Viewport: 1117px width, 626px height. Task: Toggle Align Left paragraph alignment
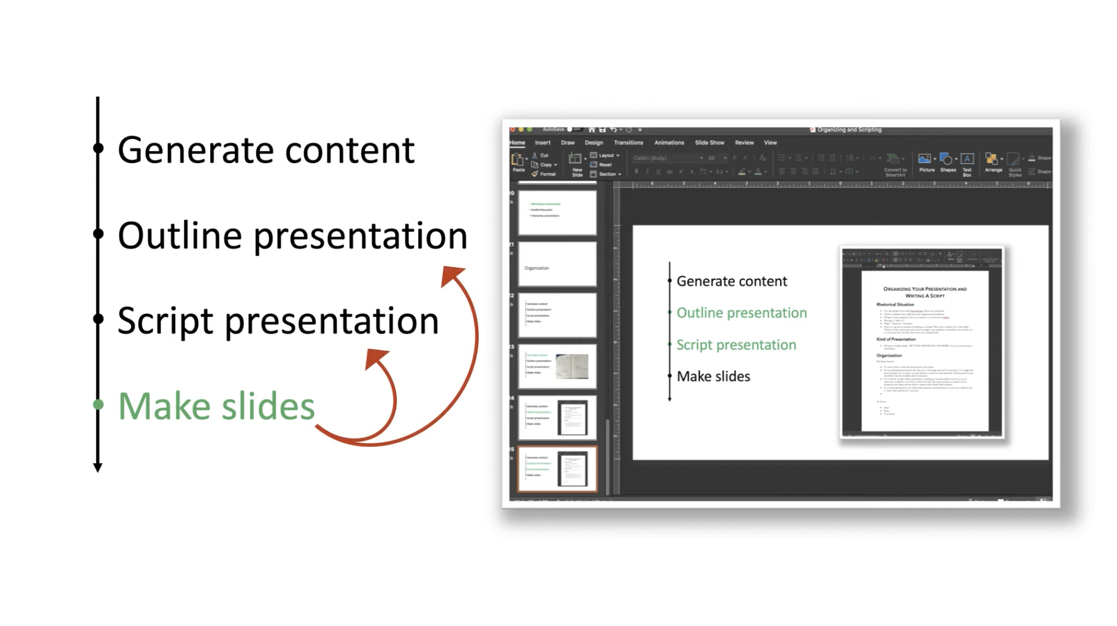tap(782, 172)
